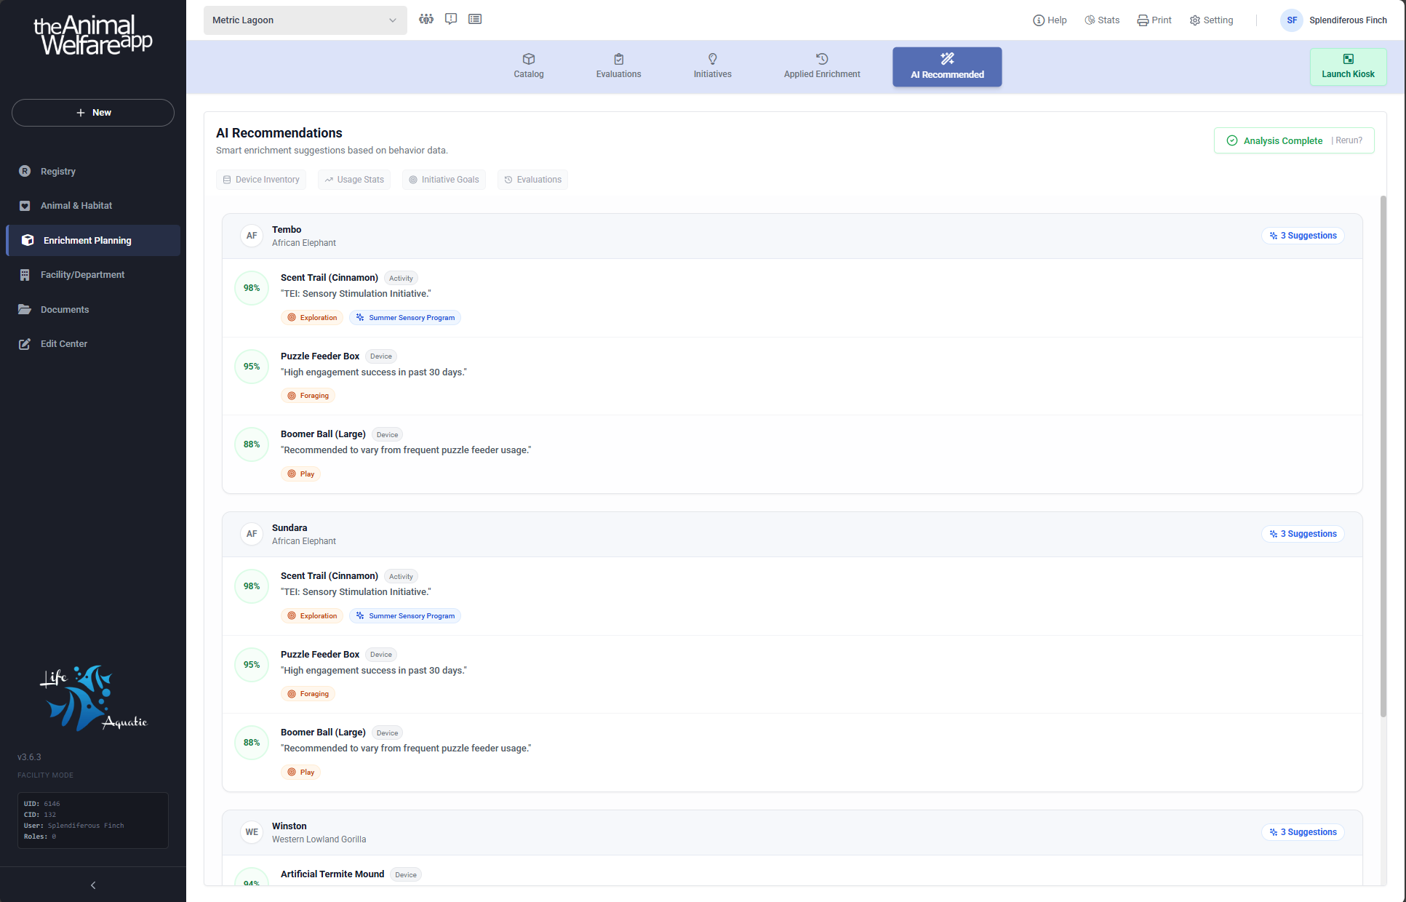
Task: Click the Launch Kiosk button
Action: pos(1348,66)
